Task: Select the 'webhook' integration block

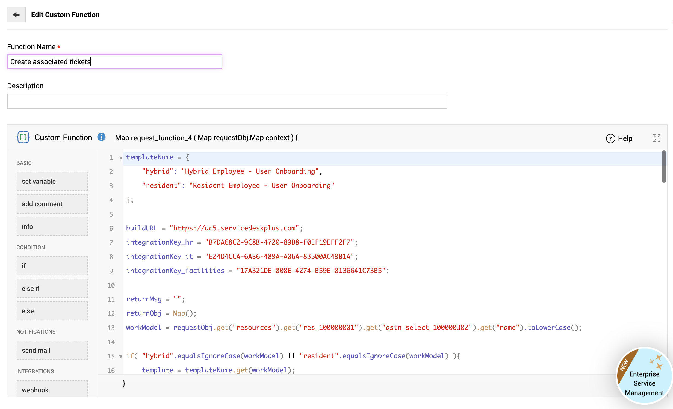Action: click(52, 389)
